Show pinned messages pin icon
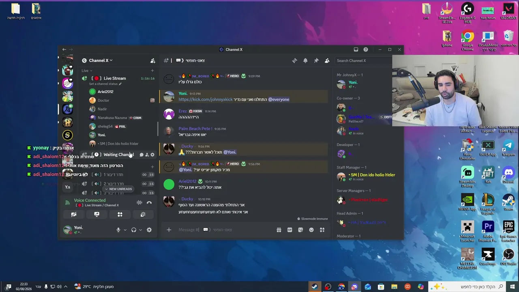The image size is (519, 292). pos(316,60)
